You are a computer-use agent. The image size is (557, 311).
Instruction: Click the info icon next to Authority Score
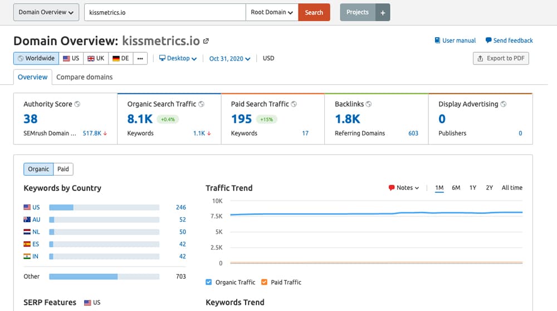(x=77, y=104)
